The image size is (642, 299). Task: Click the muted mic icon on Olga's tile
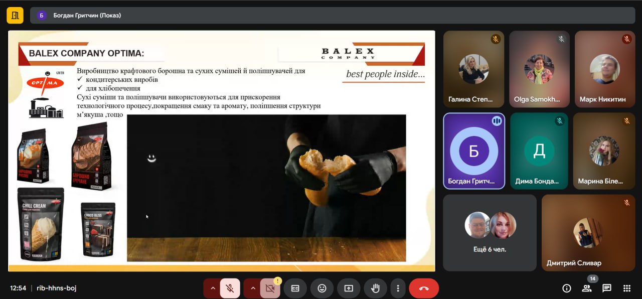tap(561, 39)
